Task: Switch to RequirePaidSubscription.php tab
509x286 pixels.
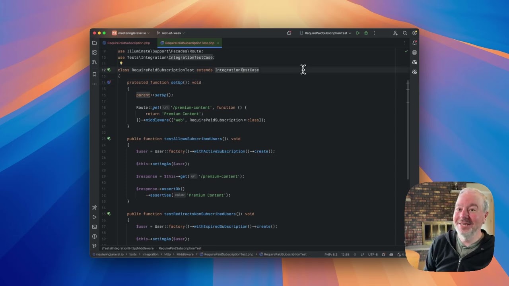Action: tap(126, 43)
